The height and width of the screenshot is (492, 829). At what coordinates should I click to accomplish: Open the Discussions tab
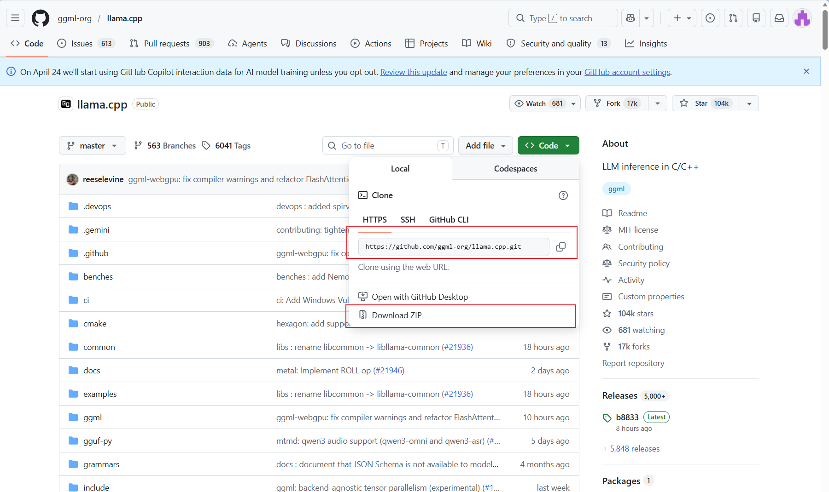[309, 44]
